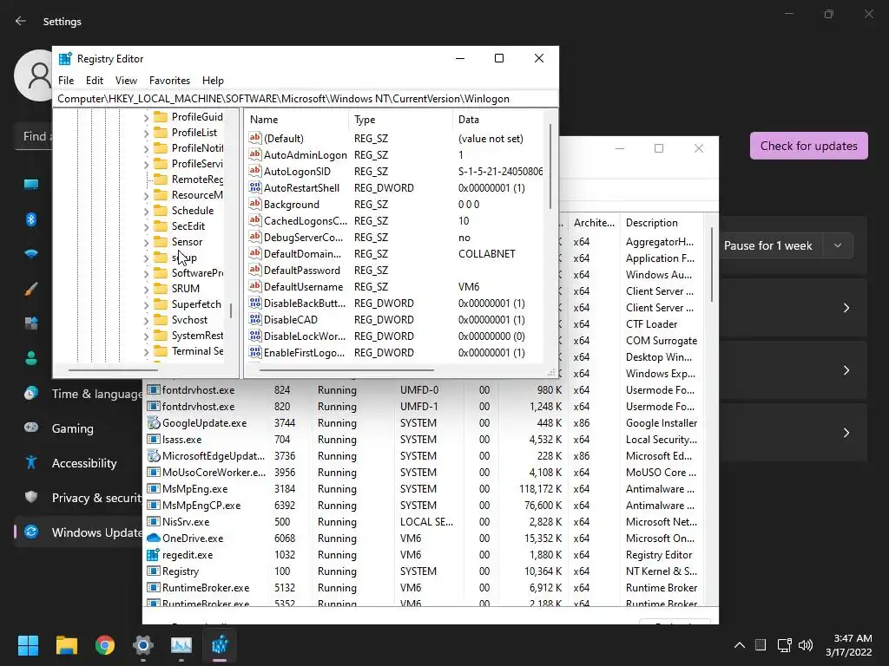Image resolution: width=889 pixels, height=666 pixels.
Task: Expand the Terminal Se registry key
Action: 146,352
